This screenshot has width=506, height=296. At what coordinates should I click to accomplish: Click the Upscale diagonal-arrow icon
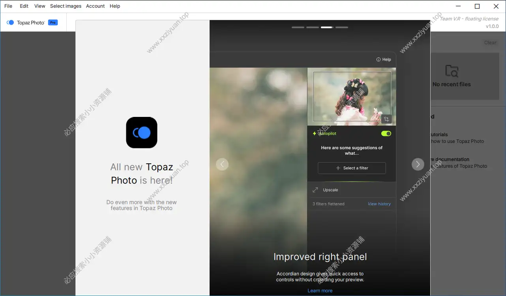315,189
